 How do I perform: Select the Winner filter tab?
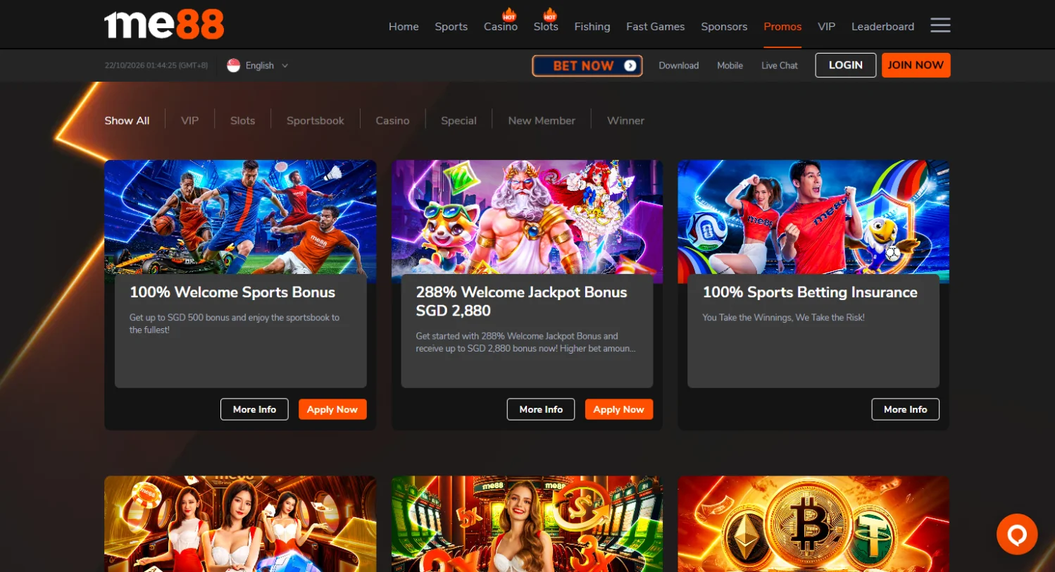626,120
